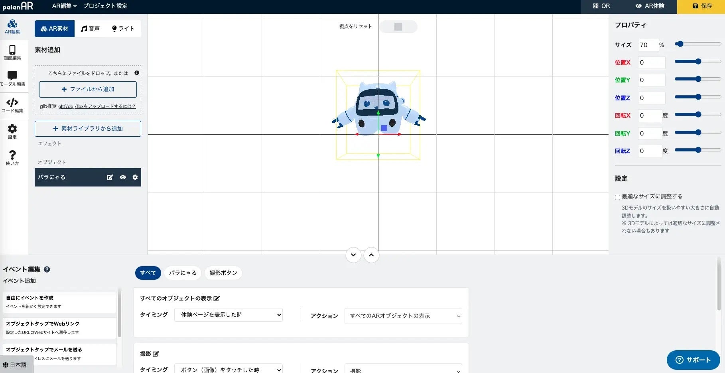Viewport: 725px width, 373px height.
Task: Click the 保存 save button
Action: (x=701, y=6)
